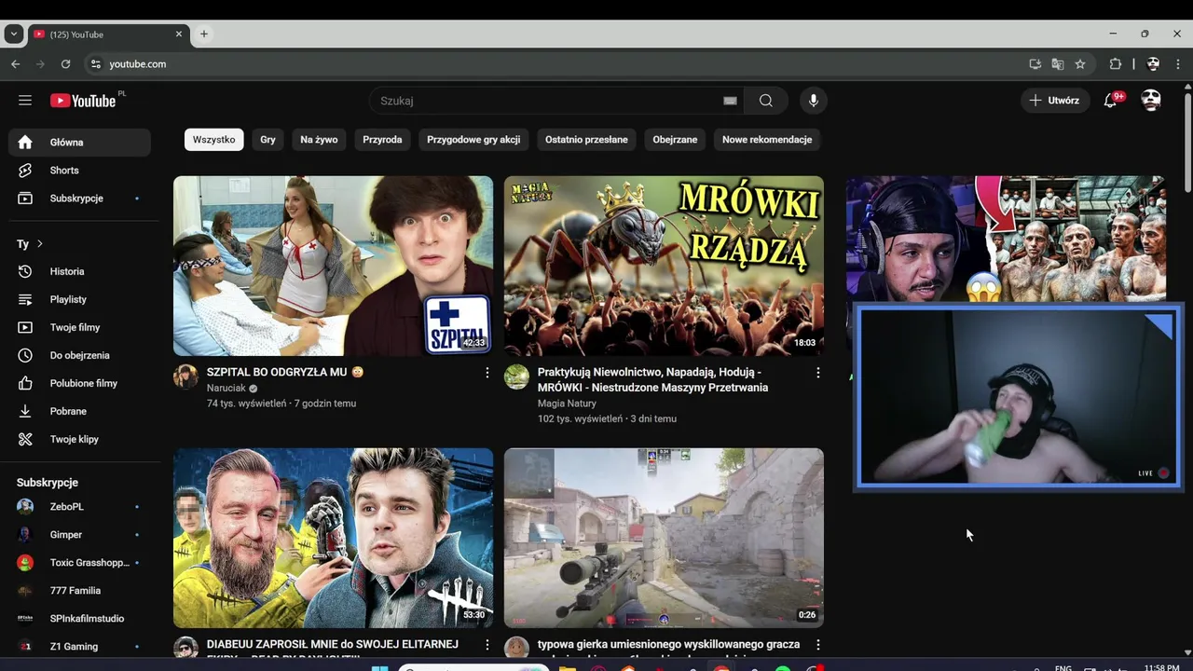The width and height of the screenshot is (1193, 671).
Task: Open Dead by Daylight 53:30 thumbnail
Action: pyautogui.click(x=333, y=538)
